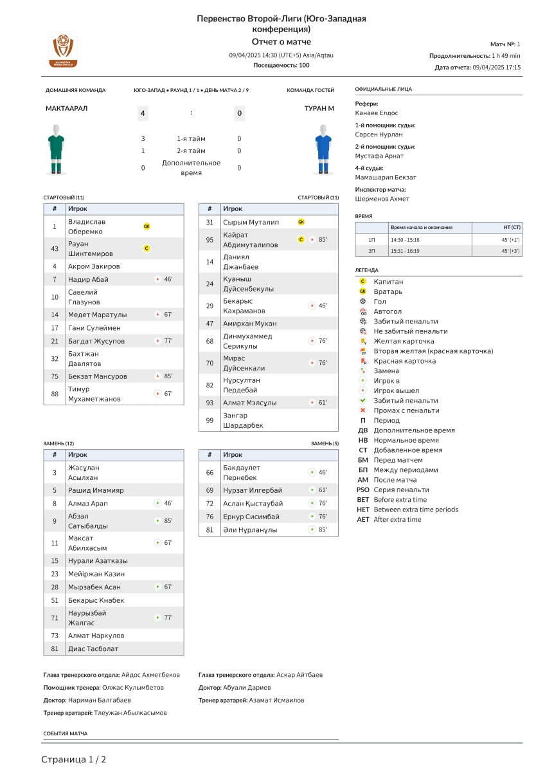Click the own goal icon in the legend
The image size is (545, 772).
point(363,311)
